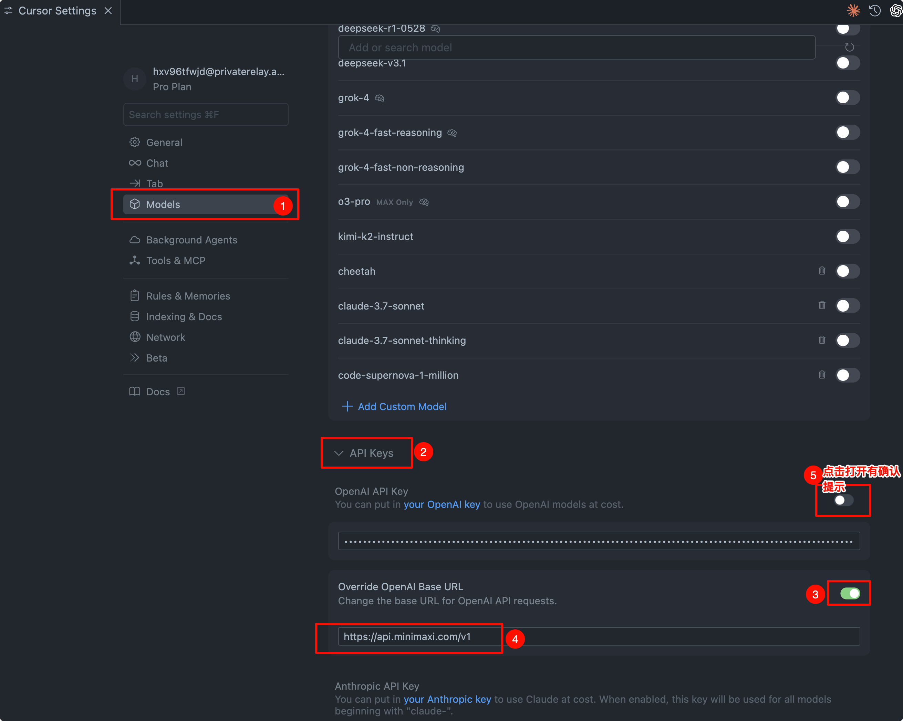Image resolution: width=903 pixels, height=721 pixels.
Task: Delete the cheetah model with trash icon
Action: click(822, 271)
